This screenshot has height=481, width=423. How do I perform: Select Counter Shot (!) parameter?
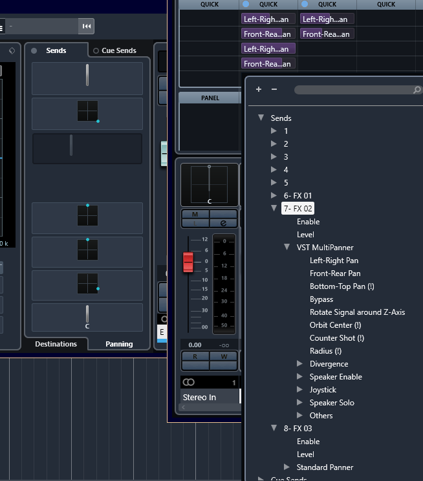click(337, 338)
